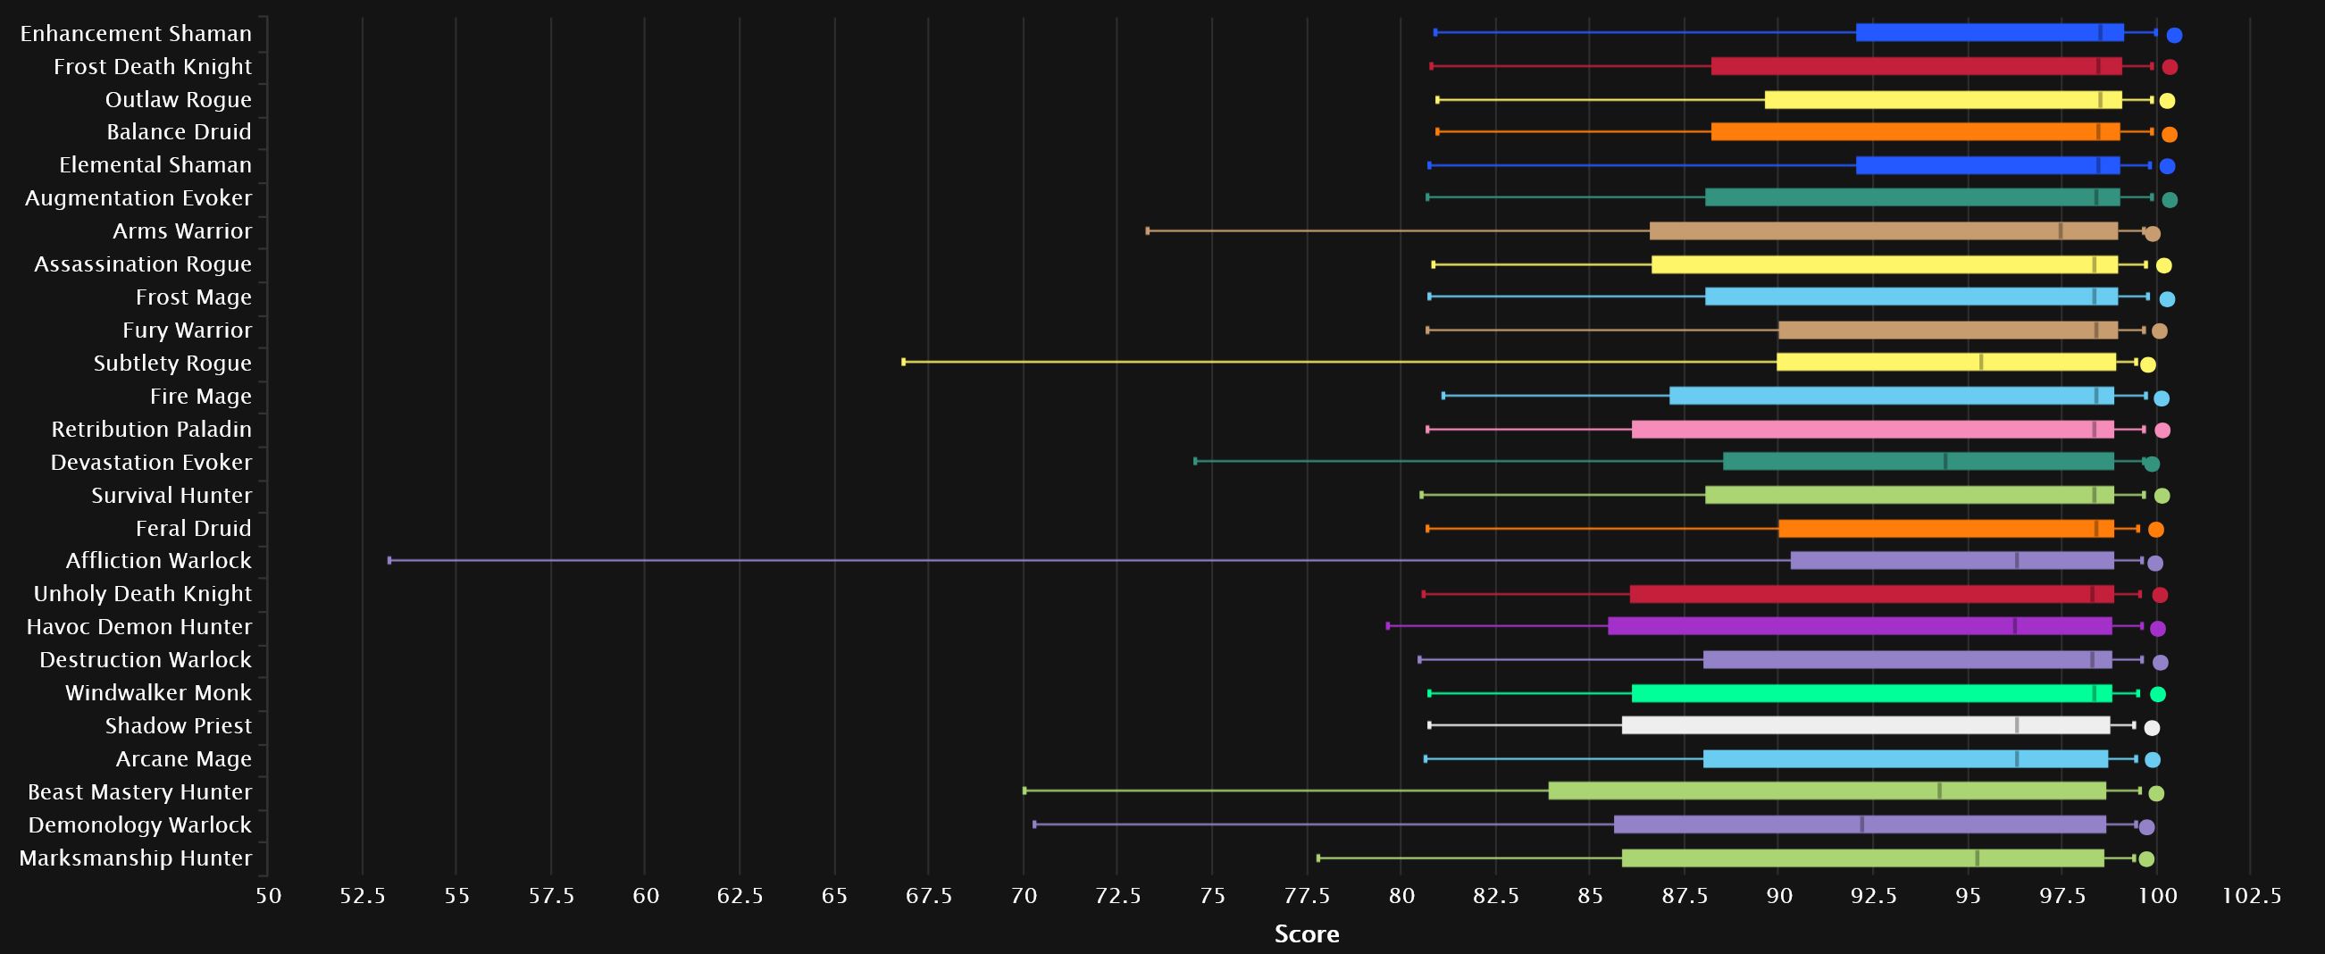This screenshot has width=2325, height=954.
Task: Click the Score axis title
Action: [x=1306, y=934]
